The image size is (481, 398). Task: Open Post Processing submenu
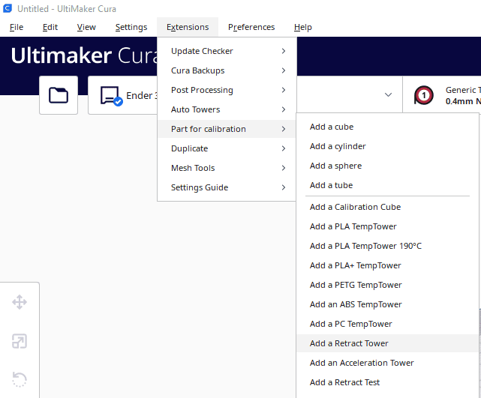click(x=227, y=90)
